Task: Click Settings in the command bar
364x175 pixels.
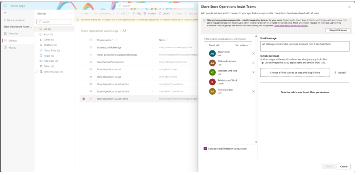Action: tap(191, 13)
